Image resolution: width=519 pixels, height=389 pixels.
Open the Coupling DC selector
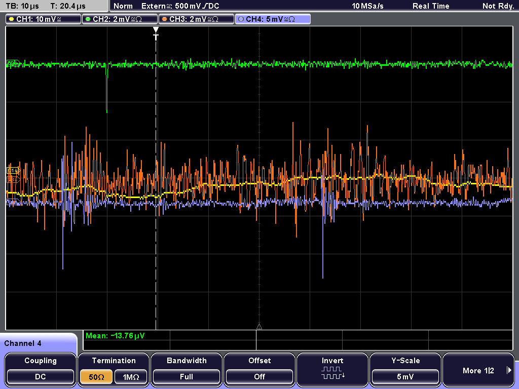point(41,376)
